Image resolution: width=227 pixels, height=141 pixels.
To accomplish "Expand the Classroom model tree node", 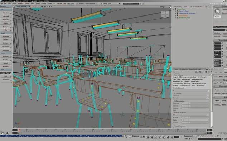I will tap(175, 18).
